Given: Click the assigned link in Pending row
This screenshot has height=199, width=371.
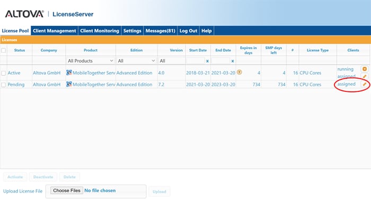Looking at the screenshot, I should [347, 84].
